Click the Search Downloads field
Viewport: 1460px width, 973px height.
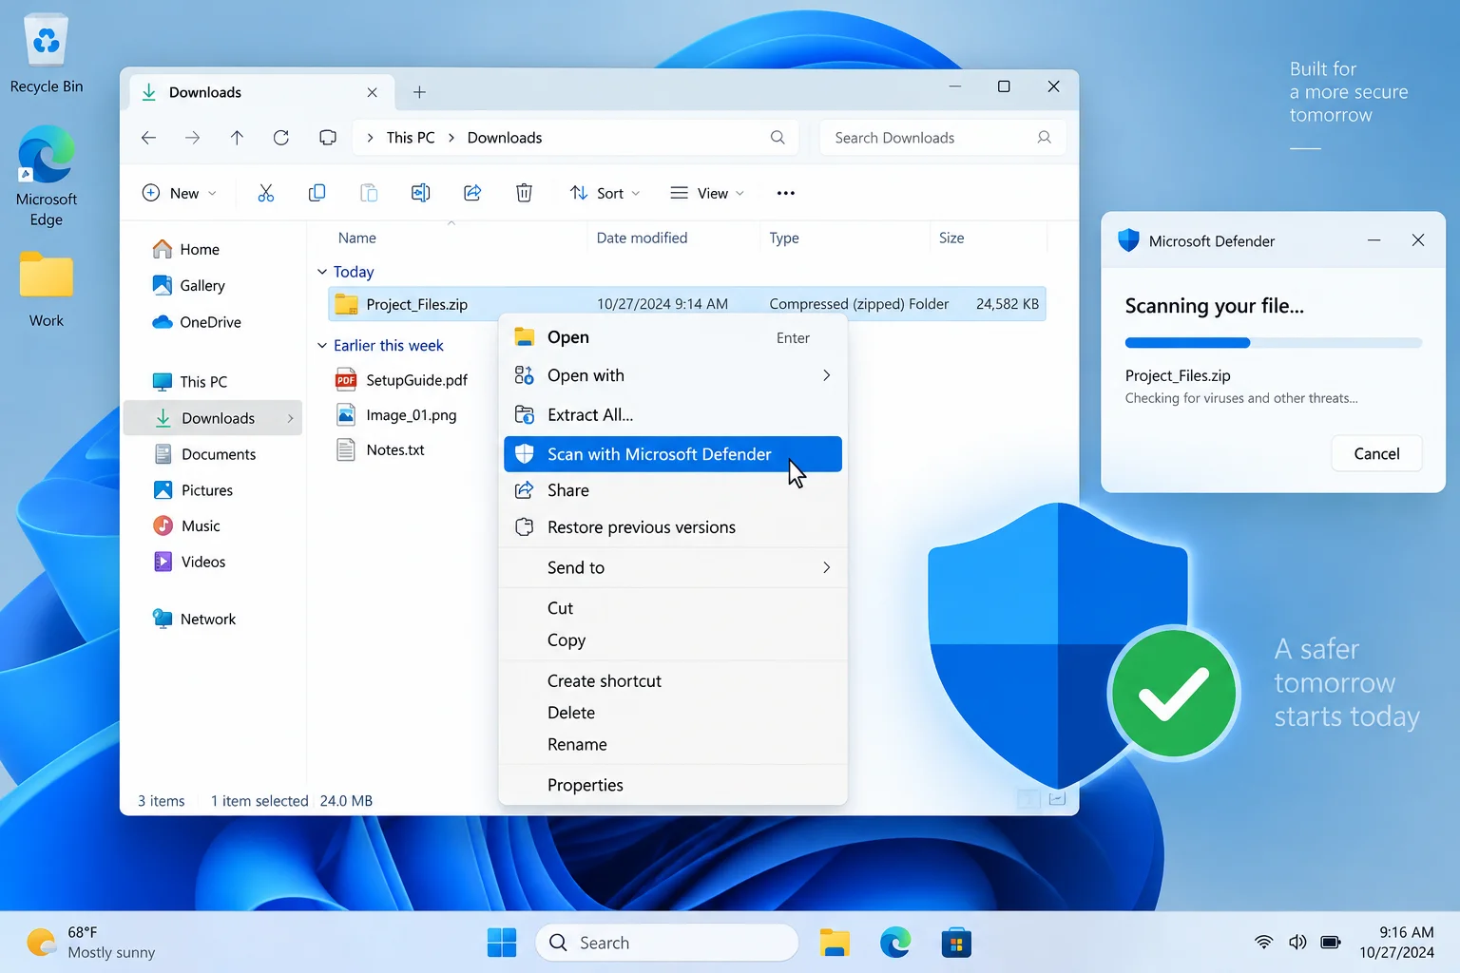(x=942, y=138)
